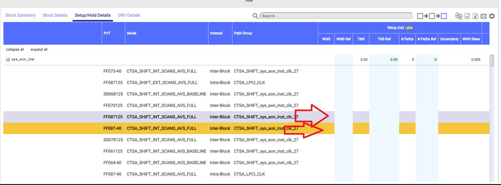Click the magnifier search icon

pos(255,16)
